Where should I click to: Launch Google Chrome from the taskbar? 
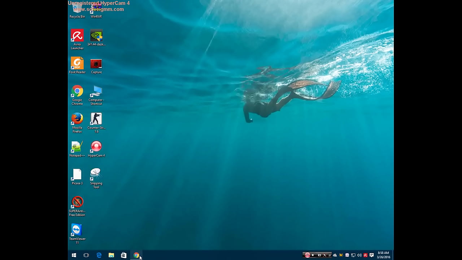pyautogui.click(x=136, y=255)
